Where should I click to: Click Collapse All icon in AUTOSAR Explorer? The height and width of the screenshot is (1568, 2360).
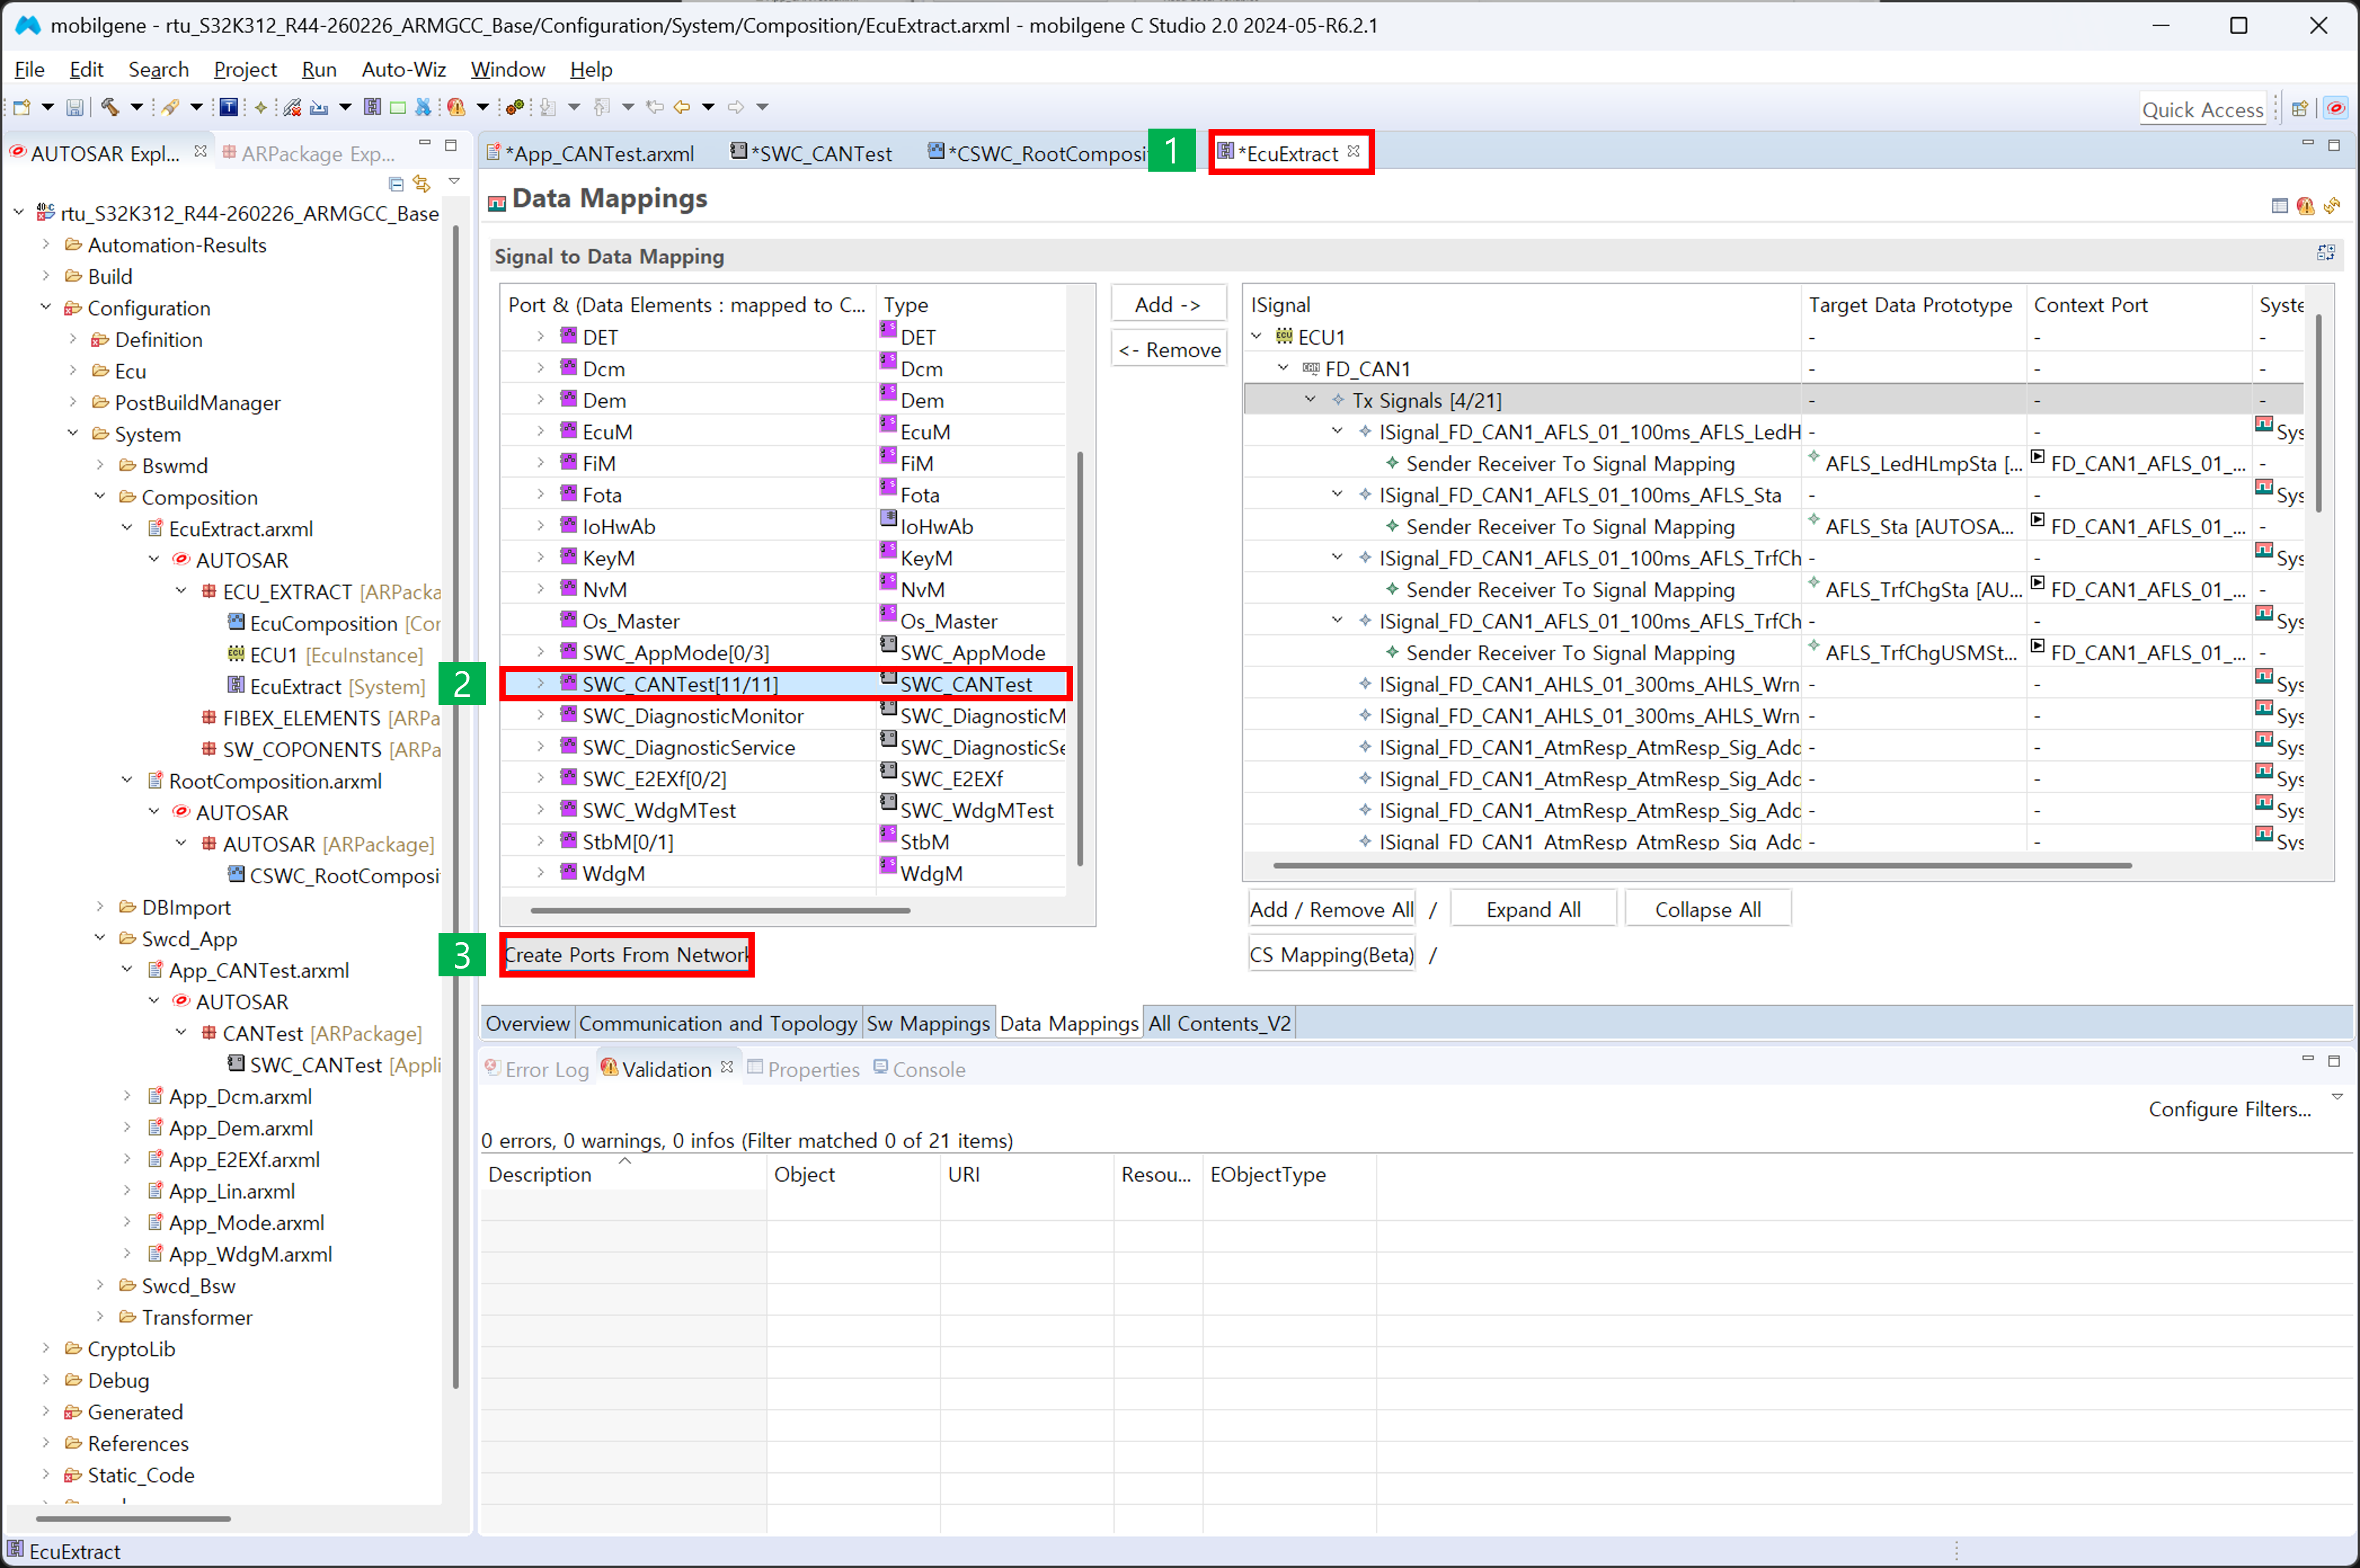coord(396,184)
